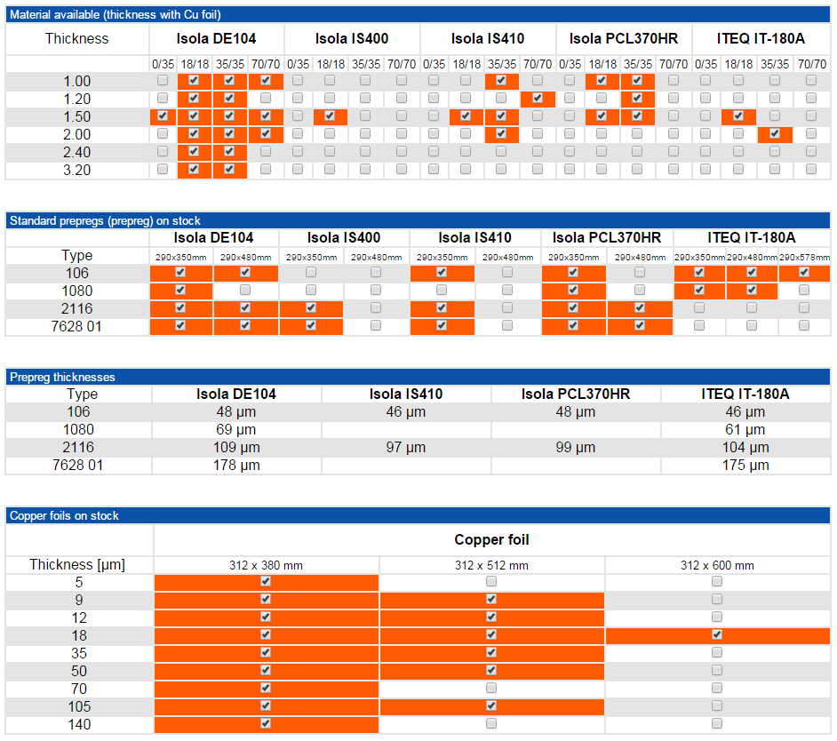This screenshot has width=837, height=741.
Task: Uncheck 140 µm copper foil 312 x 380 mm
Action: tap(265, 724)
